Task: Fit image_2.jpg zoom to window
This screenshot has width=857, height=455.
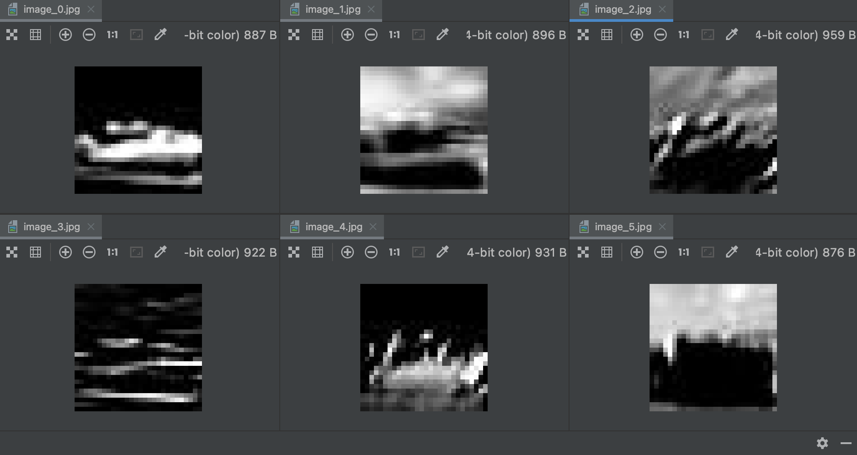Action: 708,35
